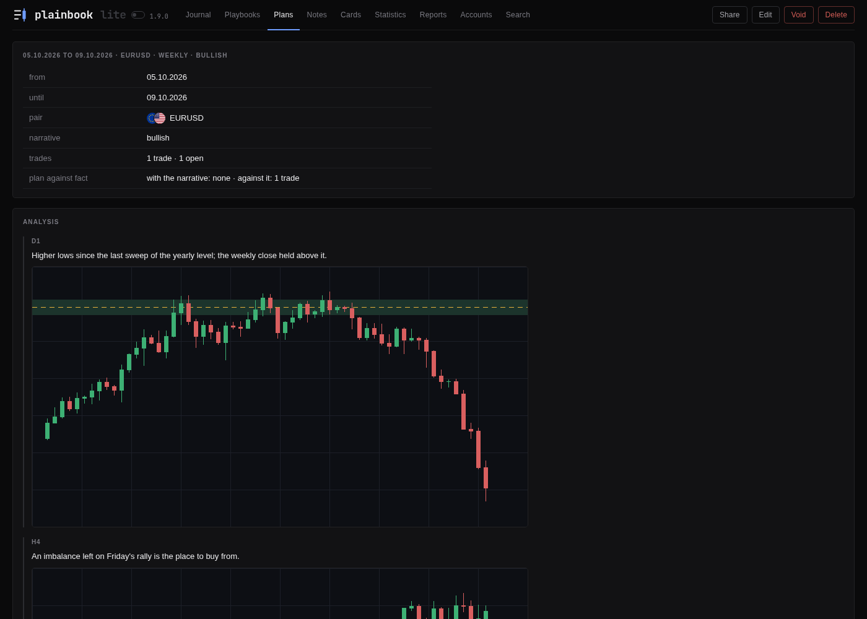
Task: Open the Cards tab
Action: [351, 15]
